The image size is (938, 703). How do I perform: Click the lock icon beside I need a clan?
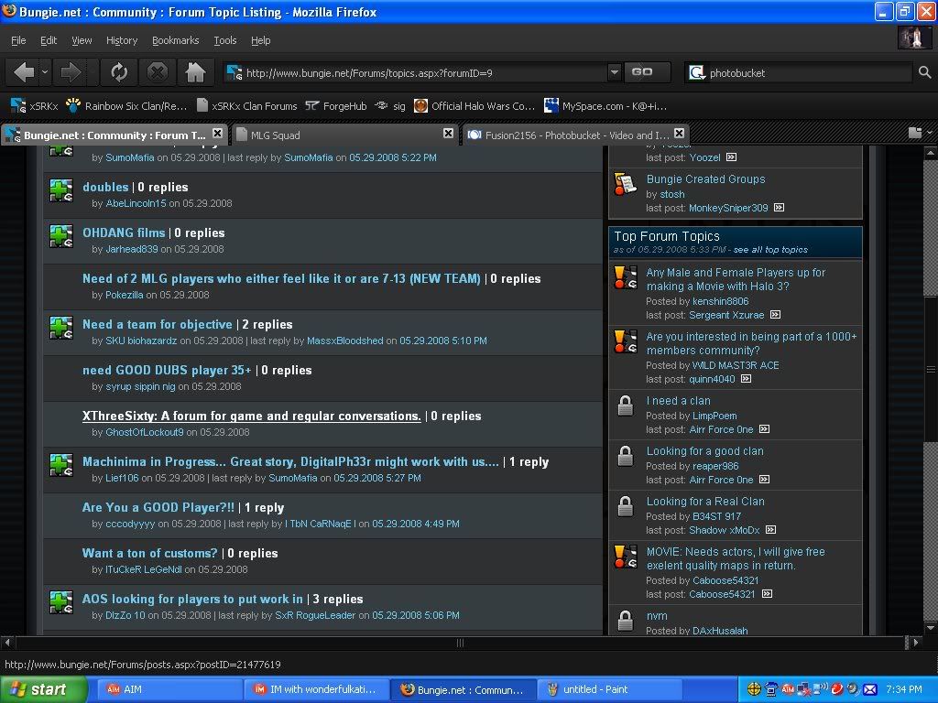(x=625, y=406)
